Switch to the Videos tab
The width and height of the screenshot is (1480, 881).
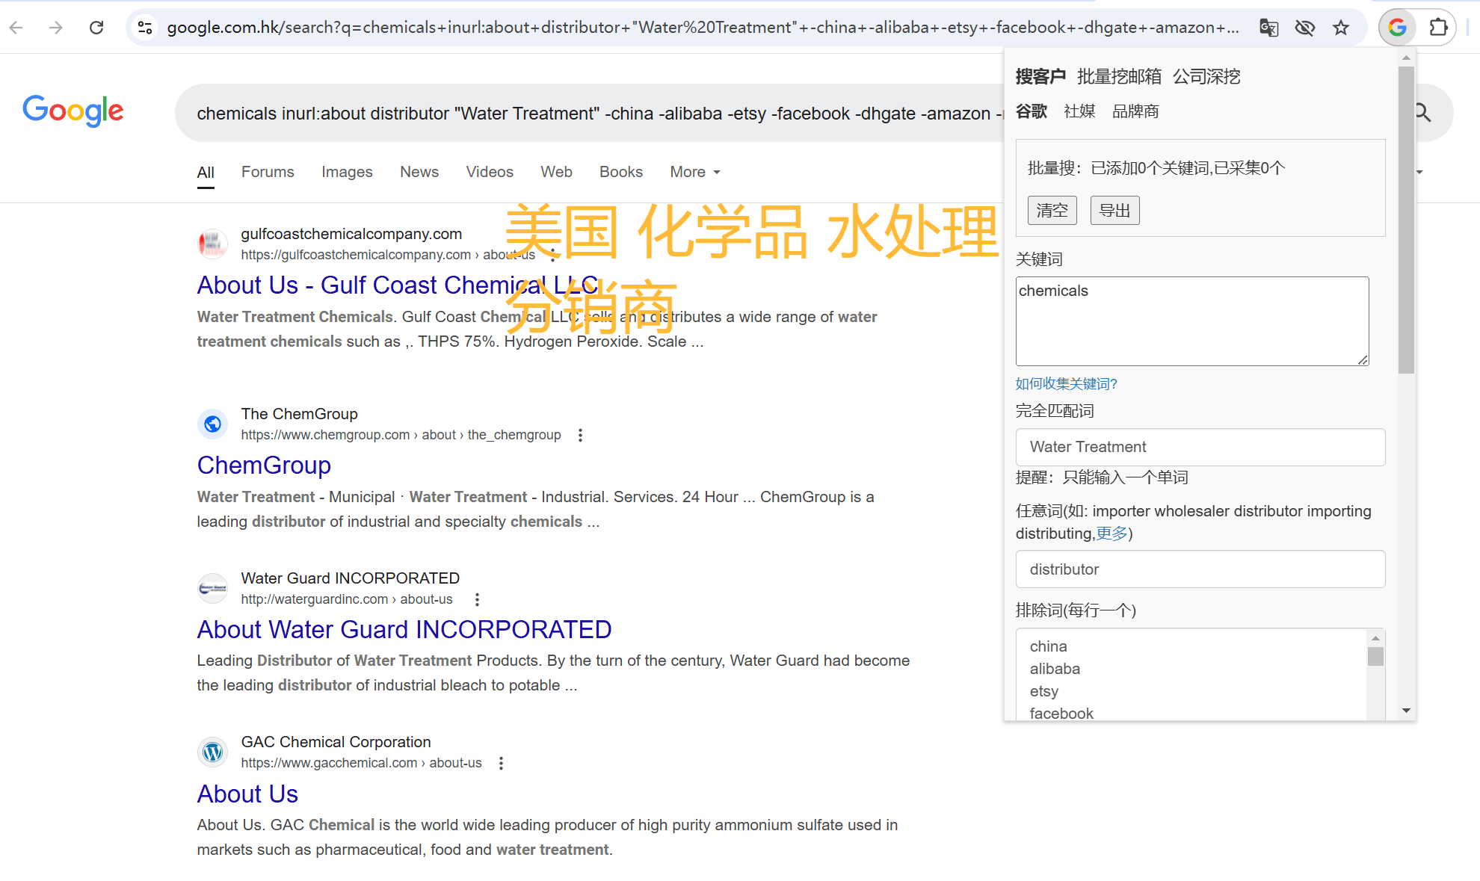pyautogui.click(x=490, y=172)
